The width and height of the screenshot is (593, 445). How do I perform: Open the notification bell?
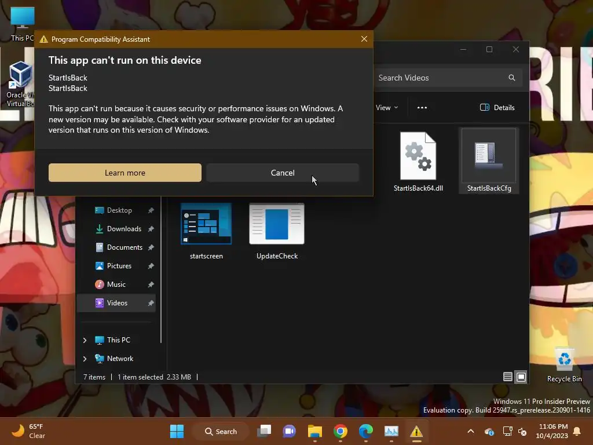(577, 431)
